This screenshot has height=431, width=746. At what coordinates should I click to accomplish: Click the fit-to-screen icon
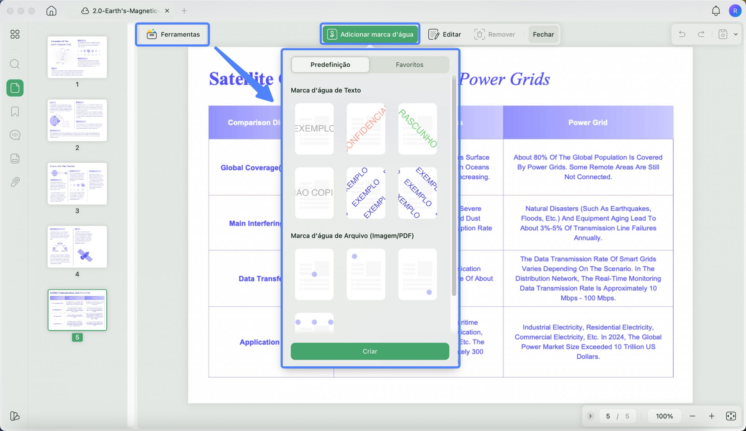click(x=731, y=416)
